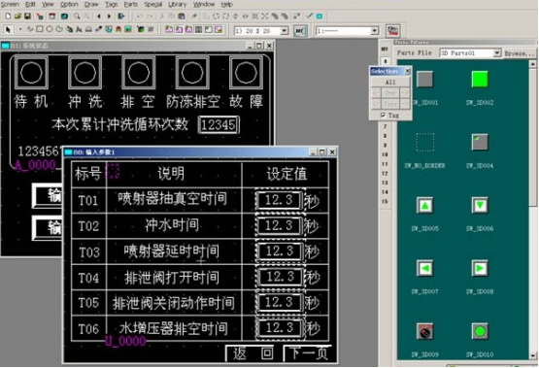539x368 pixels.
Task: Select the text 'A' drawing tool
Action: 79,30
